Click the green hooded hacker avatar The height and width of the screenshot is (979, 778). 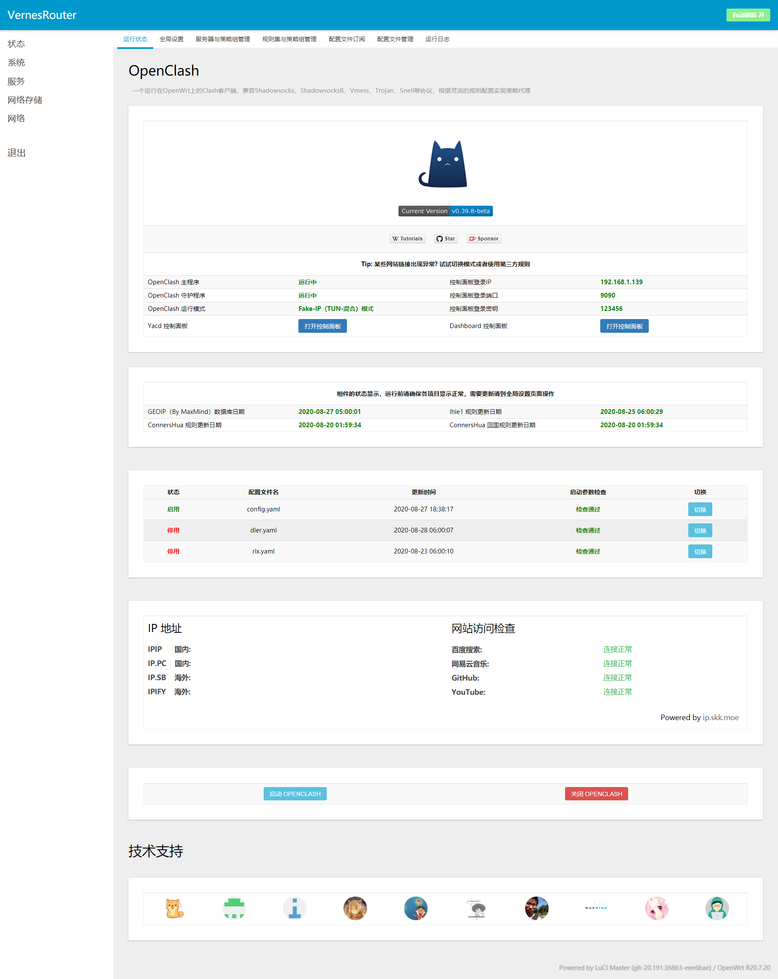pos(717,908)
